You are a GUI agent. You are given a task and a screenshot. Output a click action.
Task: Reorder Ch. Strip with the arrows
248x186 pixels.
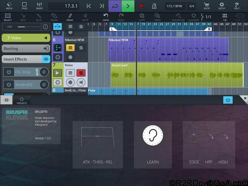click(x=37, y=72)
